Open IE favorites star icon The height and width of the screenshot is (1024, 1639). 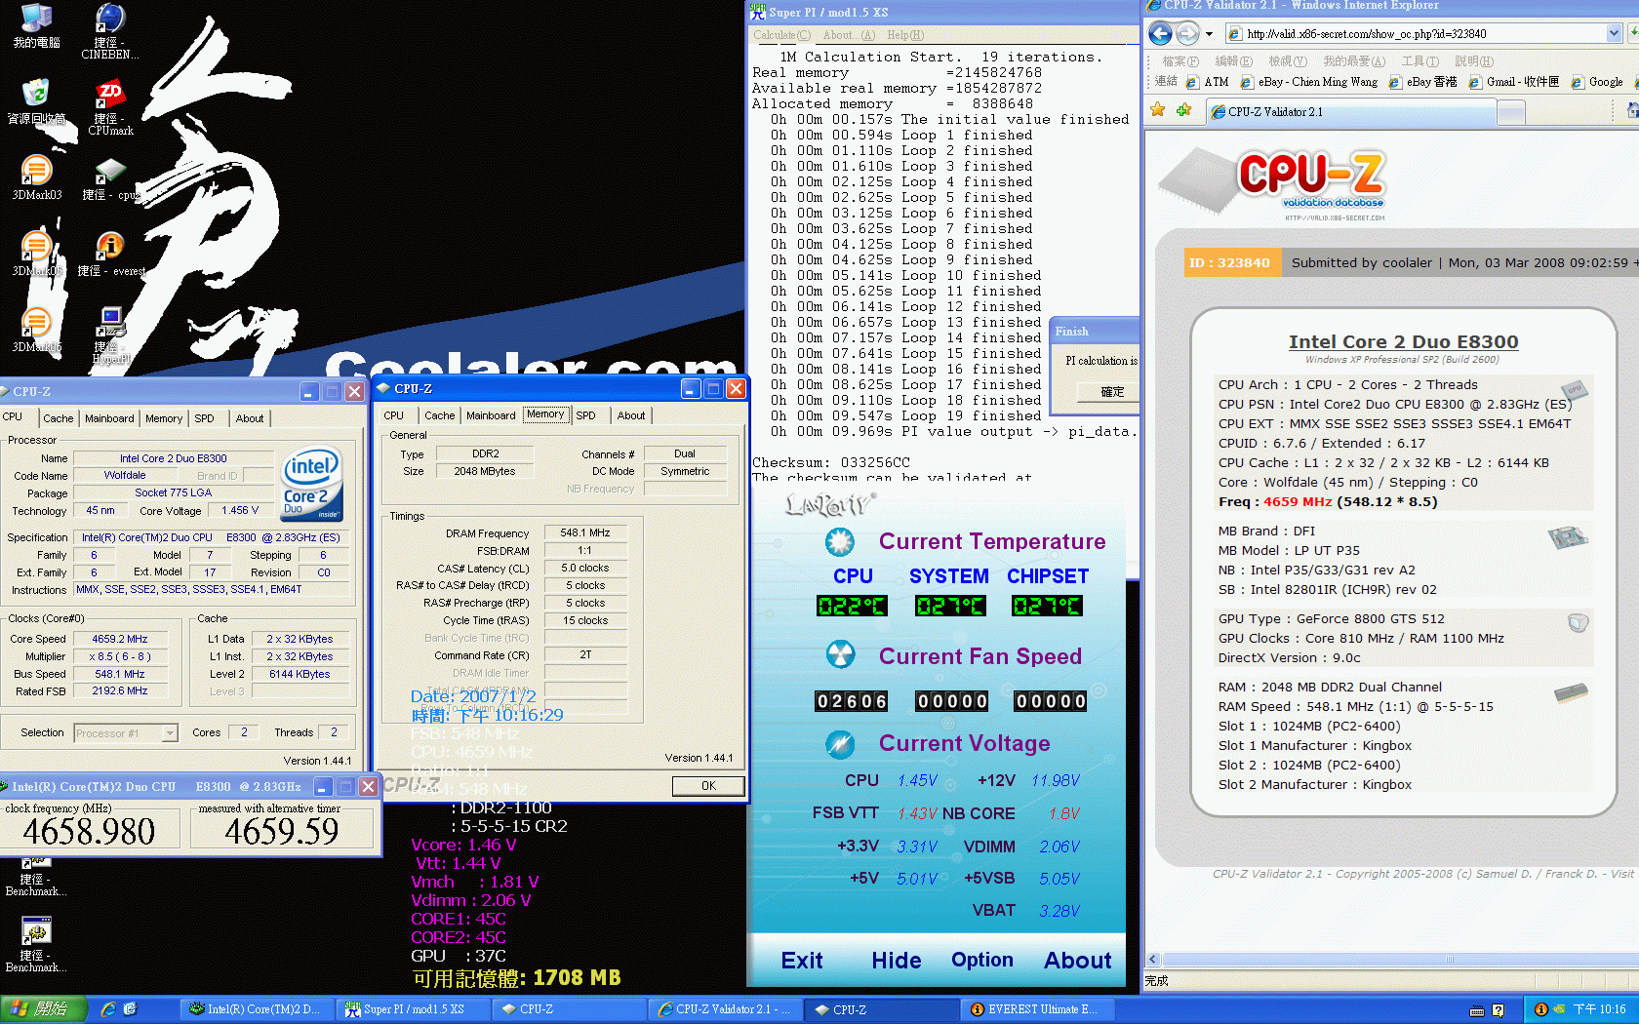[1158, 110]
